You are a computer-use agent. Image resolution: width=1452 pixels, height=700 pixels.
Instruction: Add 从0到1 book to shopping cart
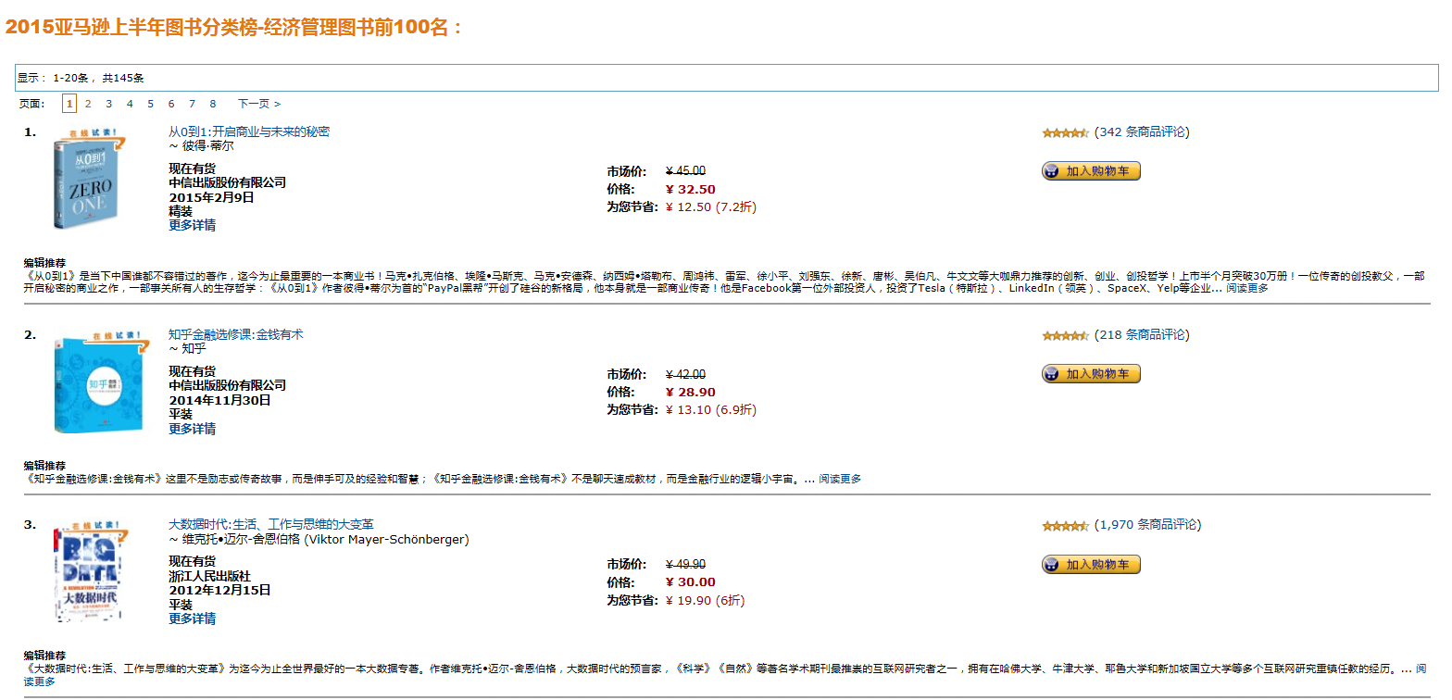[x=1091, y=171]
